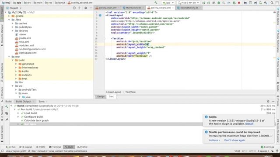This screenshot has height=157, width=280.
Task: Toggle the Structure side button
Action: tap(2, 94)
